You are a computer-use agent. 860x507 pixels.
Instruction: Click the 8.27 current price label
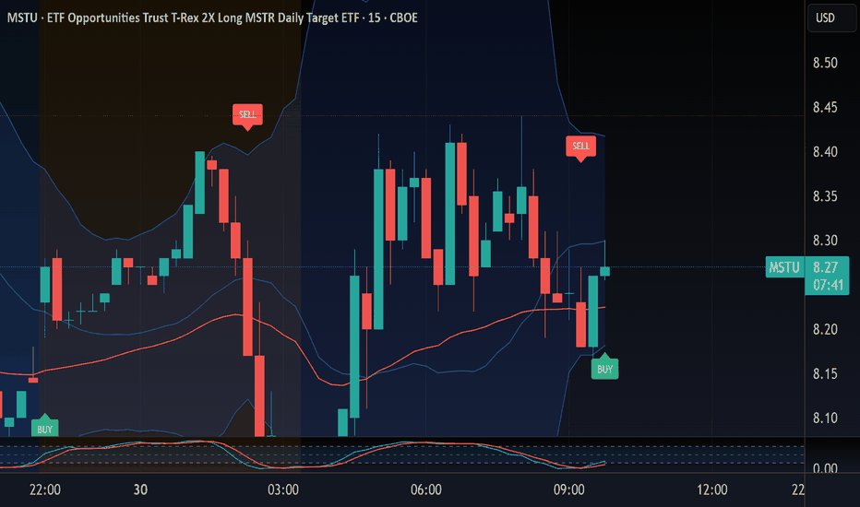coord(826,267)
